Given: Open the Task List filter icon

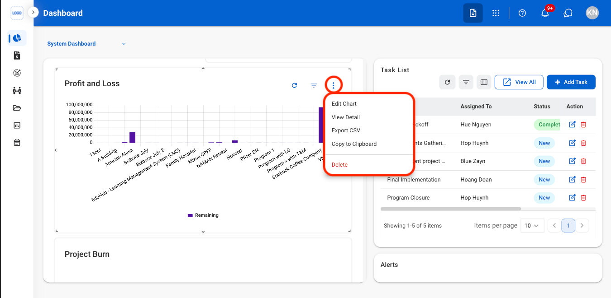Looking at the screenshot, I should coord(466,82).
